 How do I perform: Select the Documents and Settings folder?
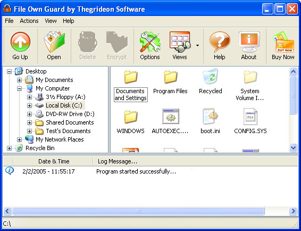tap(131, 77)
